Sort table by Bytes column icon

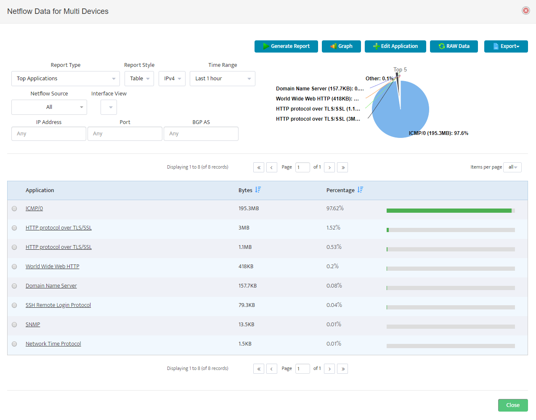258,190
